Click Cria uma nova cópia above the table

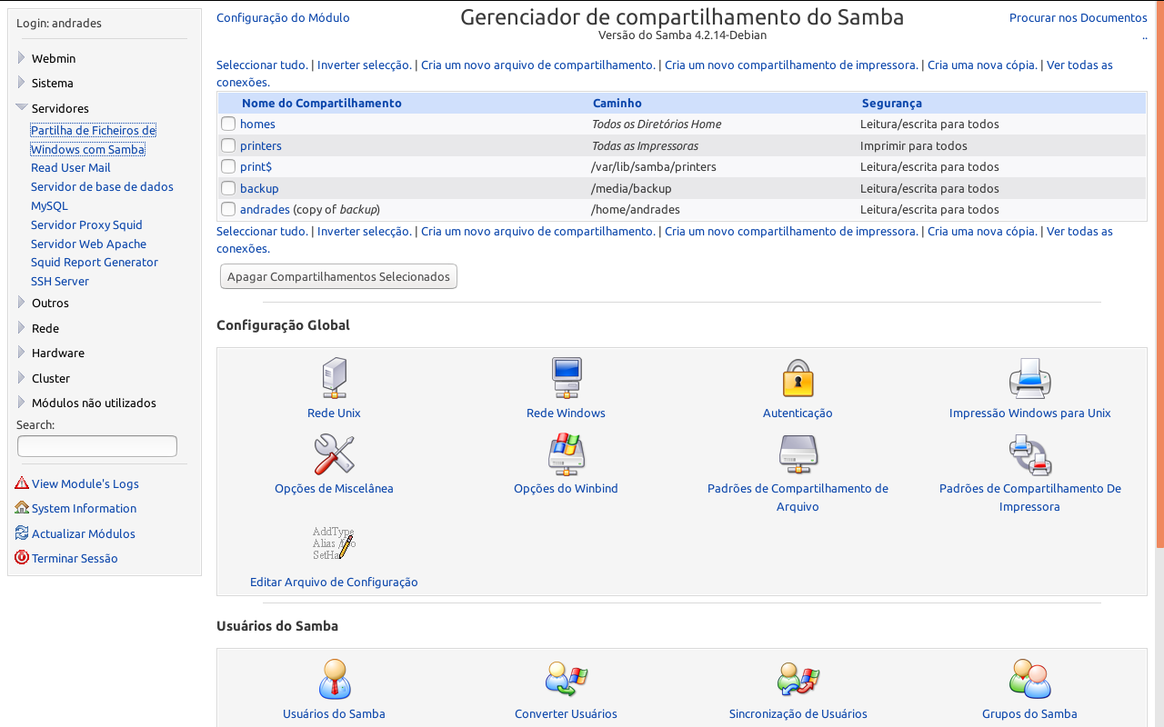pyautogui.click(x=982, y=65)
